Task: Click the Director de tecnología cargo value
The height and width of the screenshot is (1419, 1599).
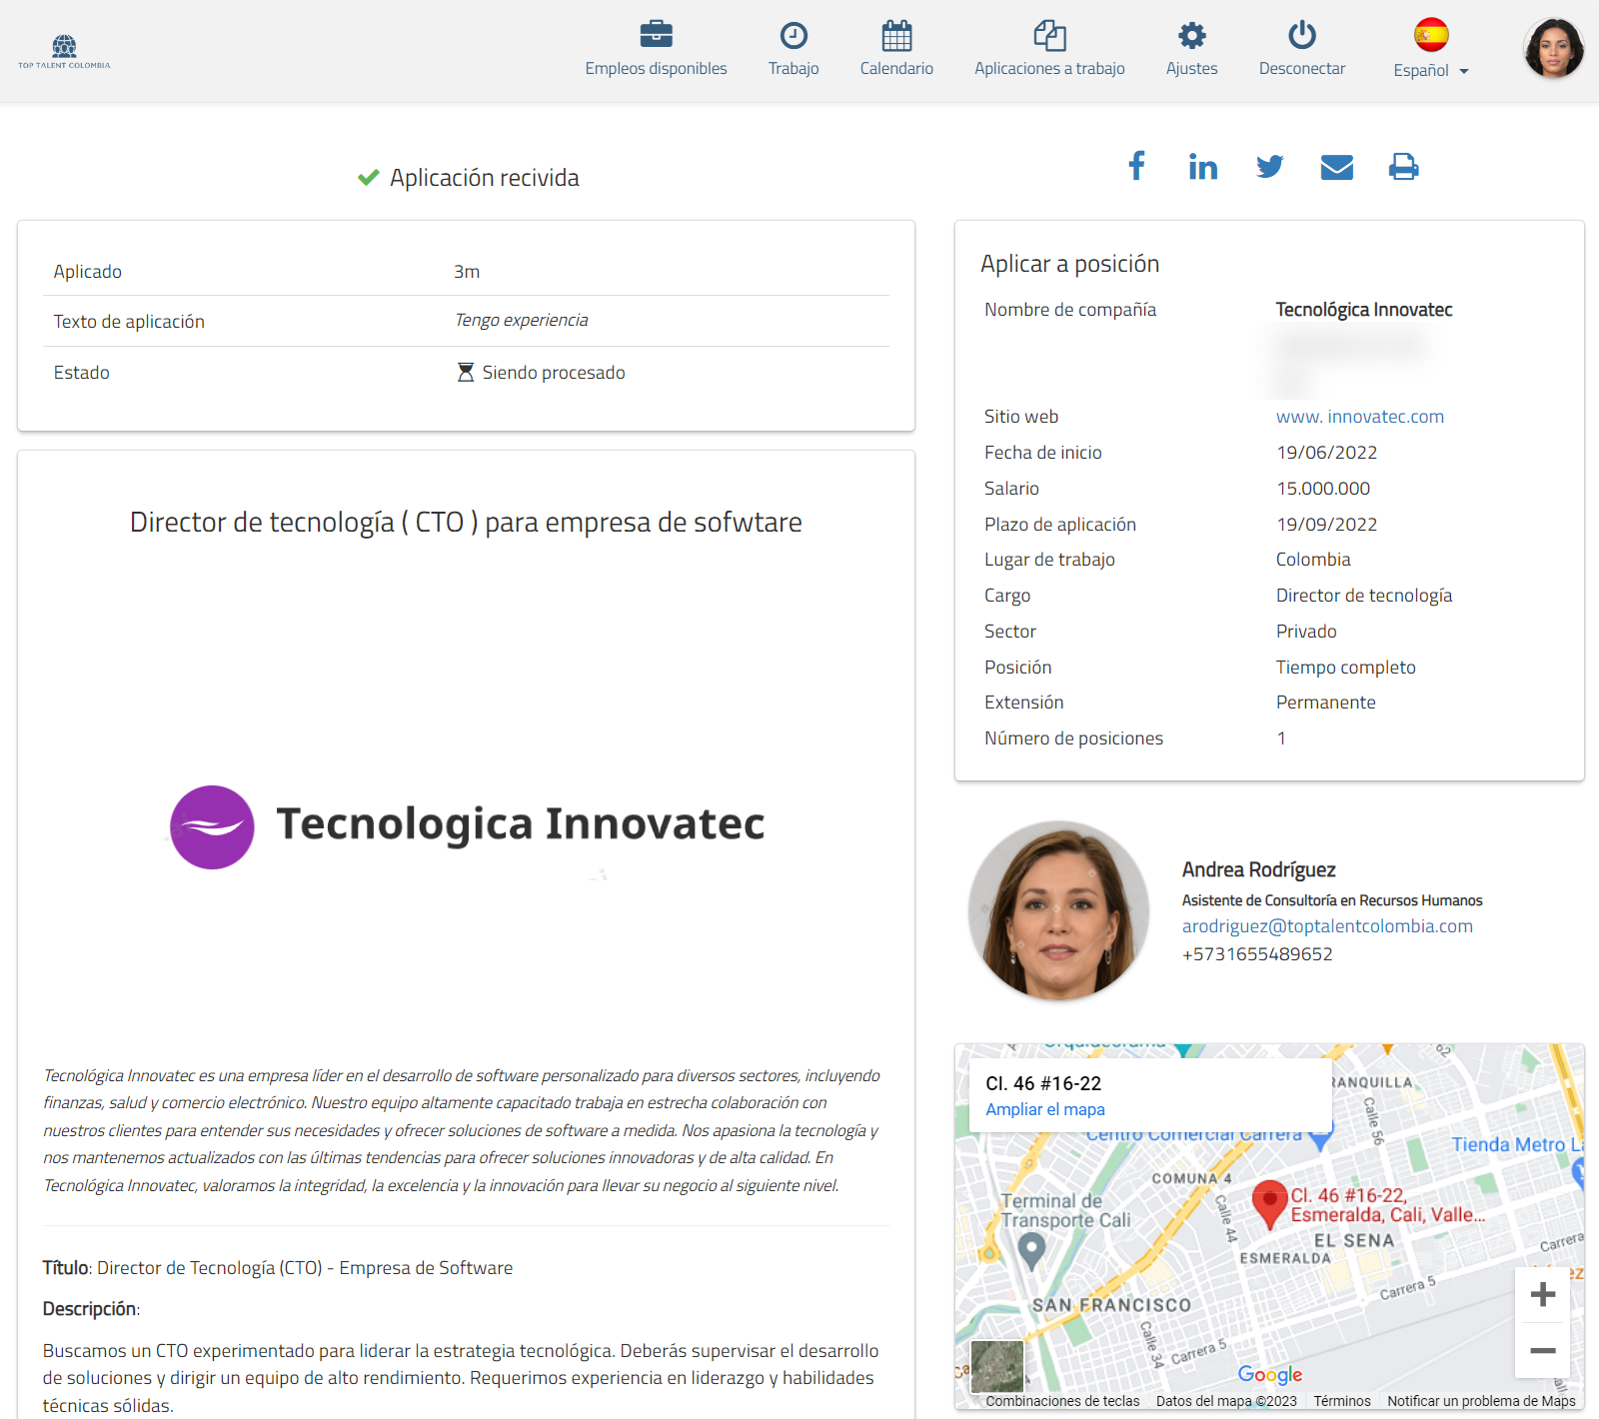Action: click(x=1364, y=596)
